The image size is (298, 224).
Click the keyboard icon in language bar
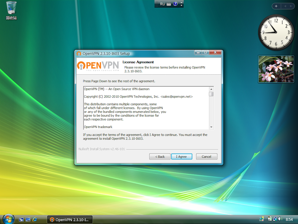tap(169, 4)
